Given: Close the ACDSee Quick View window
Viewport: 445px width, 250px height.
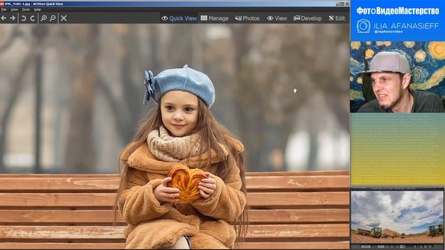Looking at the screenshot, I should click(x=347, y=3).
